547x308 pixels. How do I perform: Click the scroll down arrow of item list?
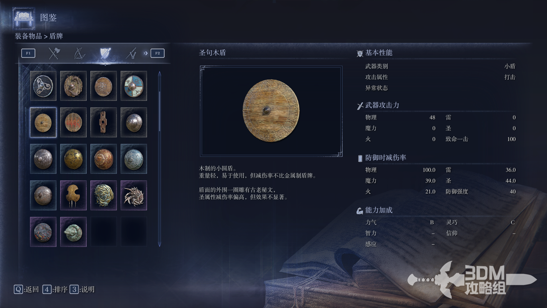pyautogui.click(x=160, y=244)
